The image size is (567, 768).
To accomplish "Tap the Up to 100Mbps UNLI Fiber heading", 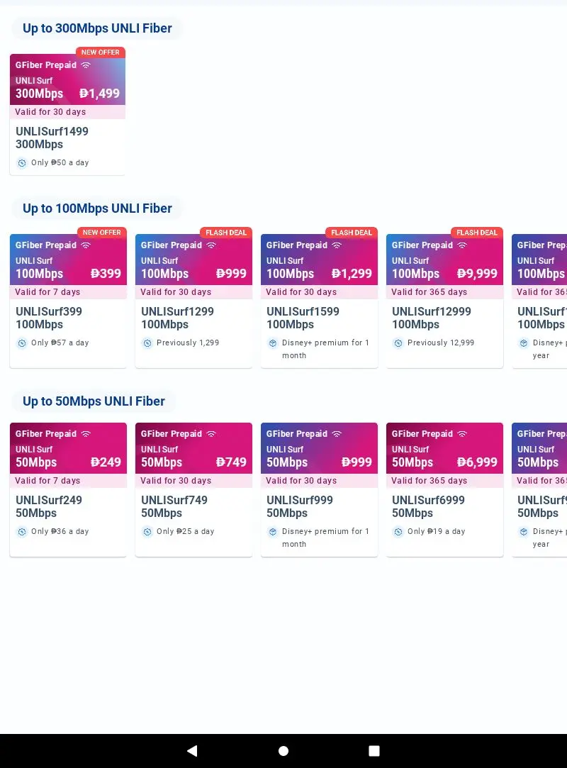I will click(97, 208).
